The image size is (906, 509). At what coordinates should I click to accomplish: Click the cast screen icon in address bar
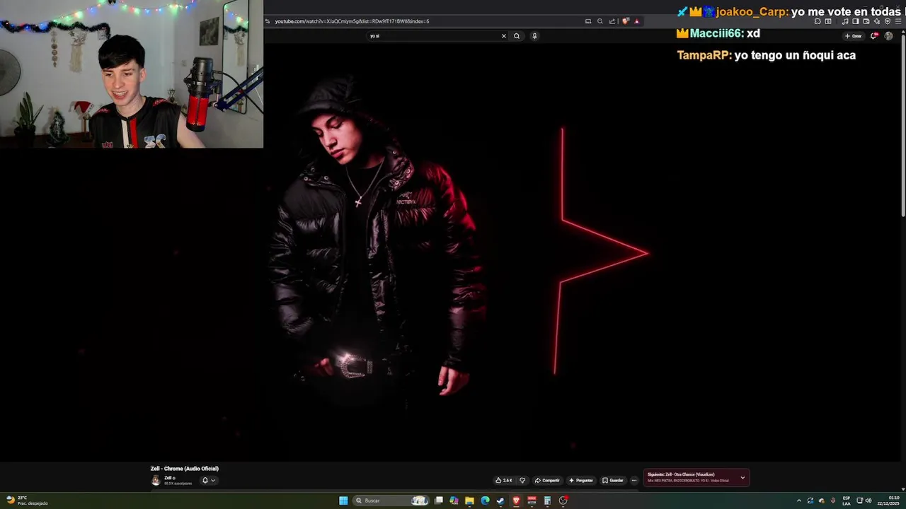click(588, 21)
